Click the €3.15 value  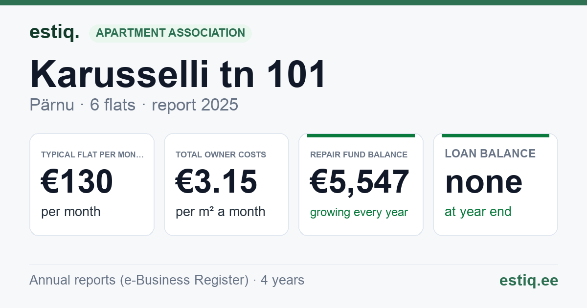point(216,182)
